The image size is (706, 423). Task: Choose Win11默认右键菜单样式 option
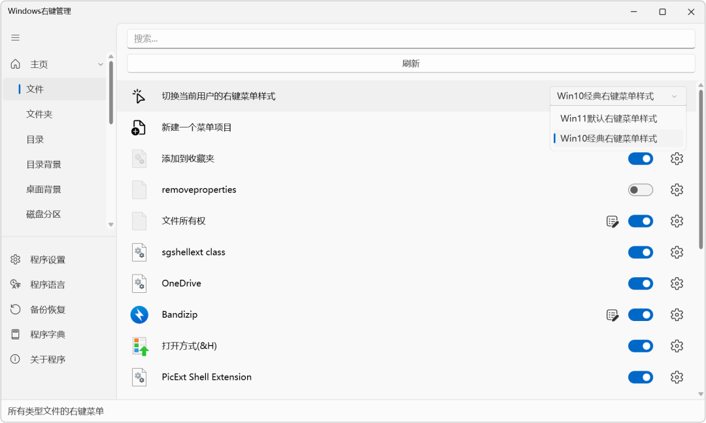coord(618,118)
